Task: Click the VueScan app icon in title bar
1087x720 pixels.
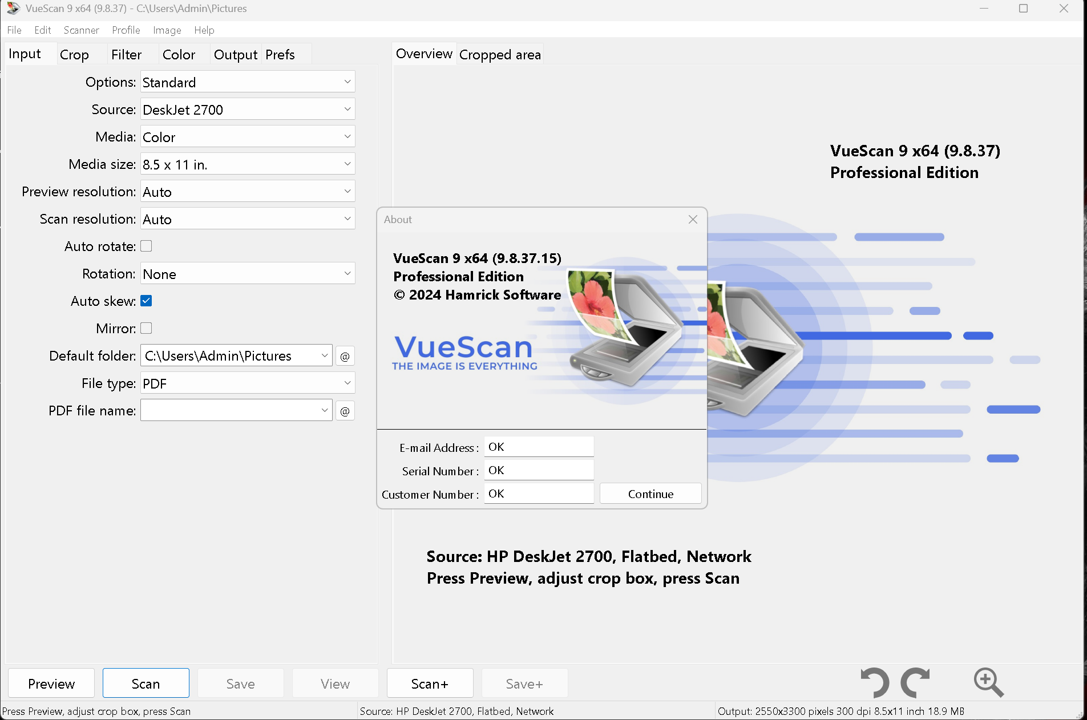Action: coord(13,9)
